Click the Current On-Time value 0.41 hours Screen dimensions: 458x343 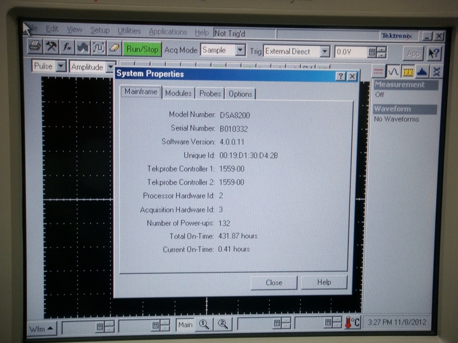(234, 249)
